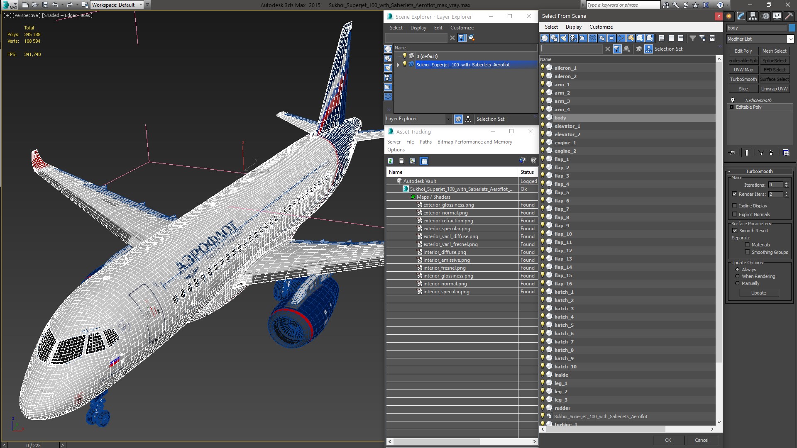Click the OK button in Select From Scene

coord(667,440)
